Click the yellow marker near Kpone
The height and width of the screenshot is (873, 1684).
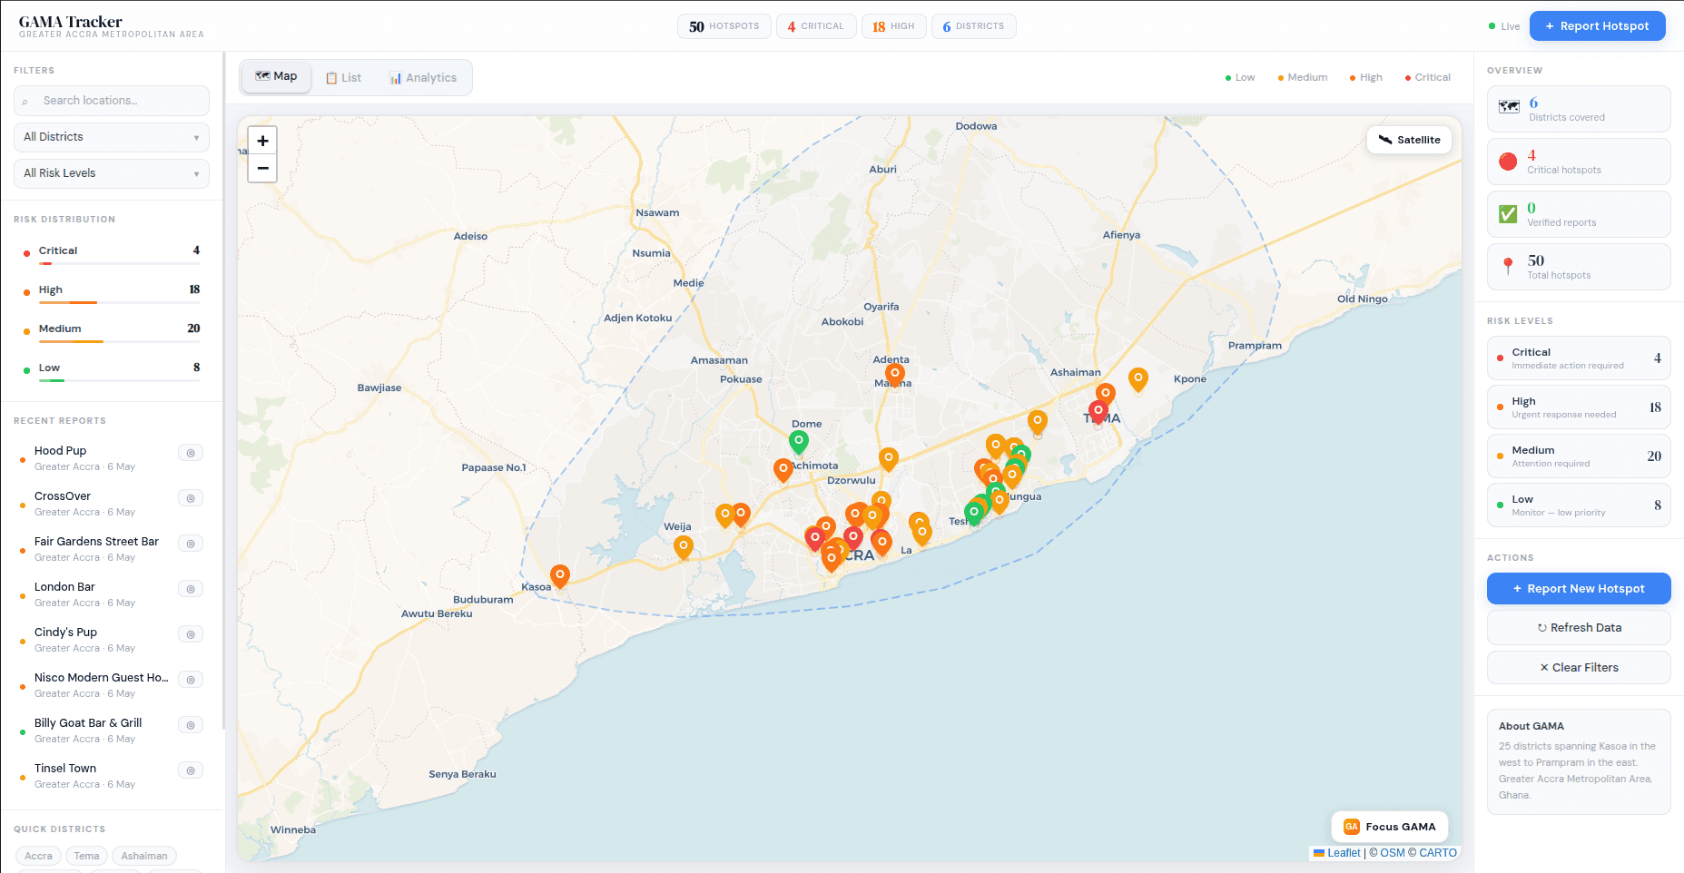point(1138,379)
